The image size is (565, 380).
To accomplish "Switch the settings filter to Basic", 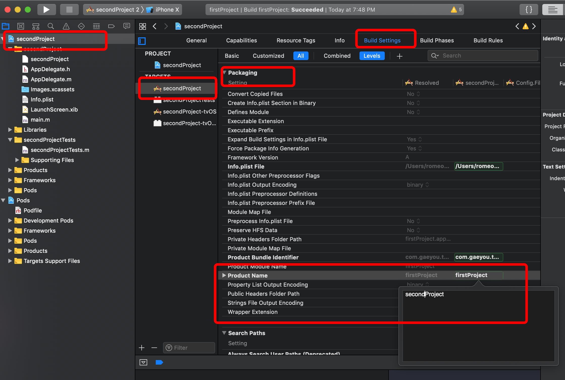I will [x=232, y=56].
